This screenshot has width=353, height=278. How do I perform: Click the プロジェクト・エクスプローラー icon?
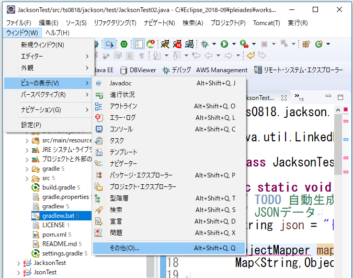99,187
